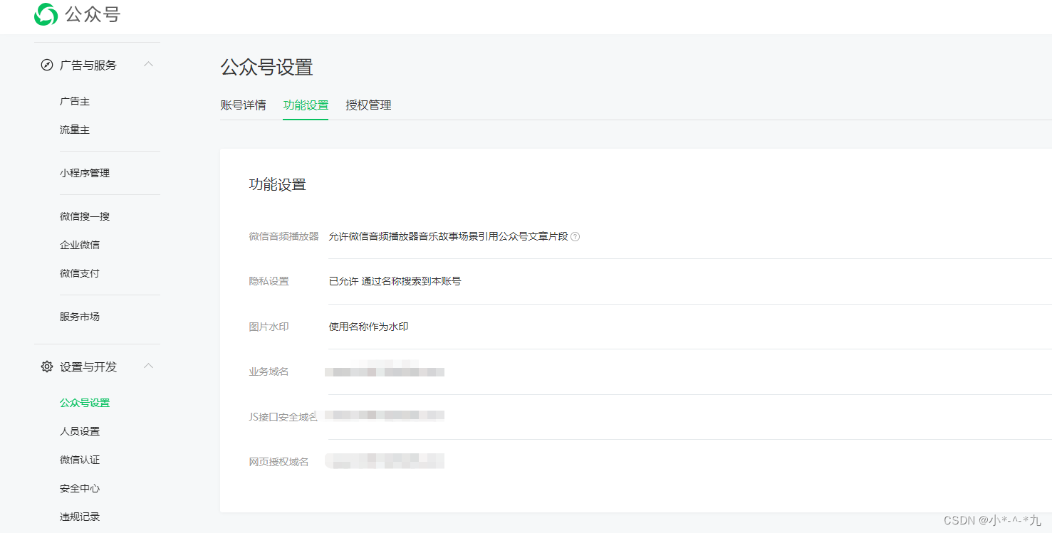Click the 公众号设置 page title
1052x533 pixels.
267,68
